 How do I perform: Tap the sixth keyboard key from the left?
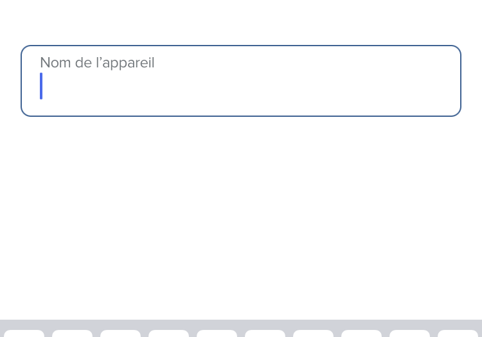tap(265, 334)
